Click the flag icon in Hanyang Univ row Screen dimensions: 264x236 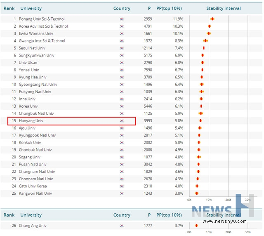[x=122, y=121]
